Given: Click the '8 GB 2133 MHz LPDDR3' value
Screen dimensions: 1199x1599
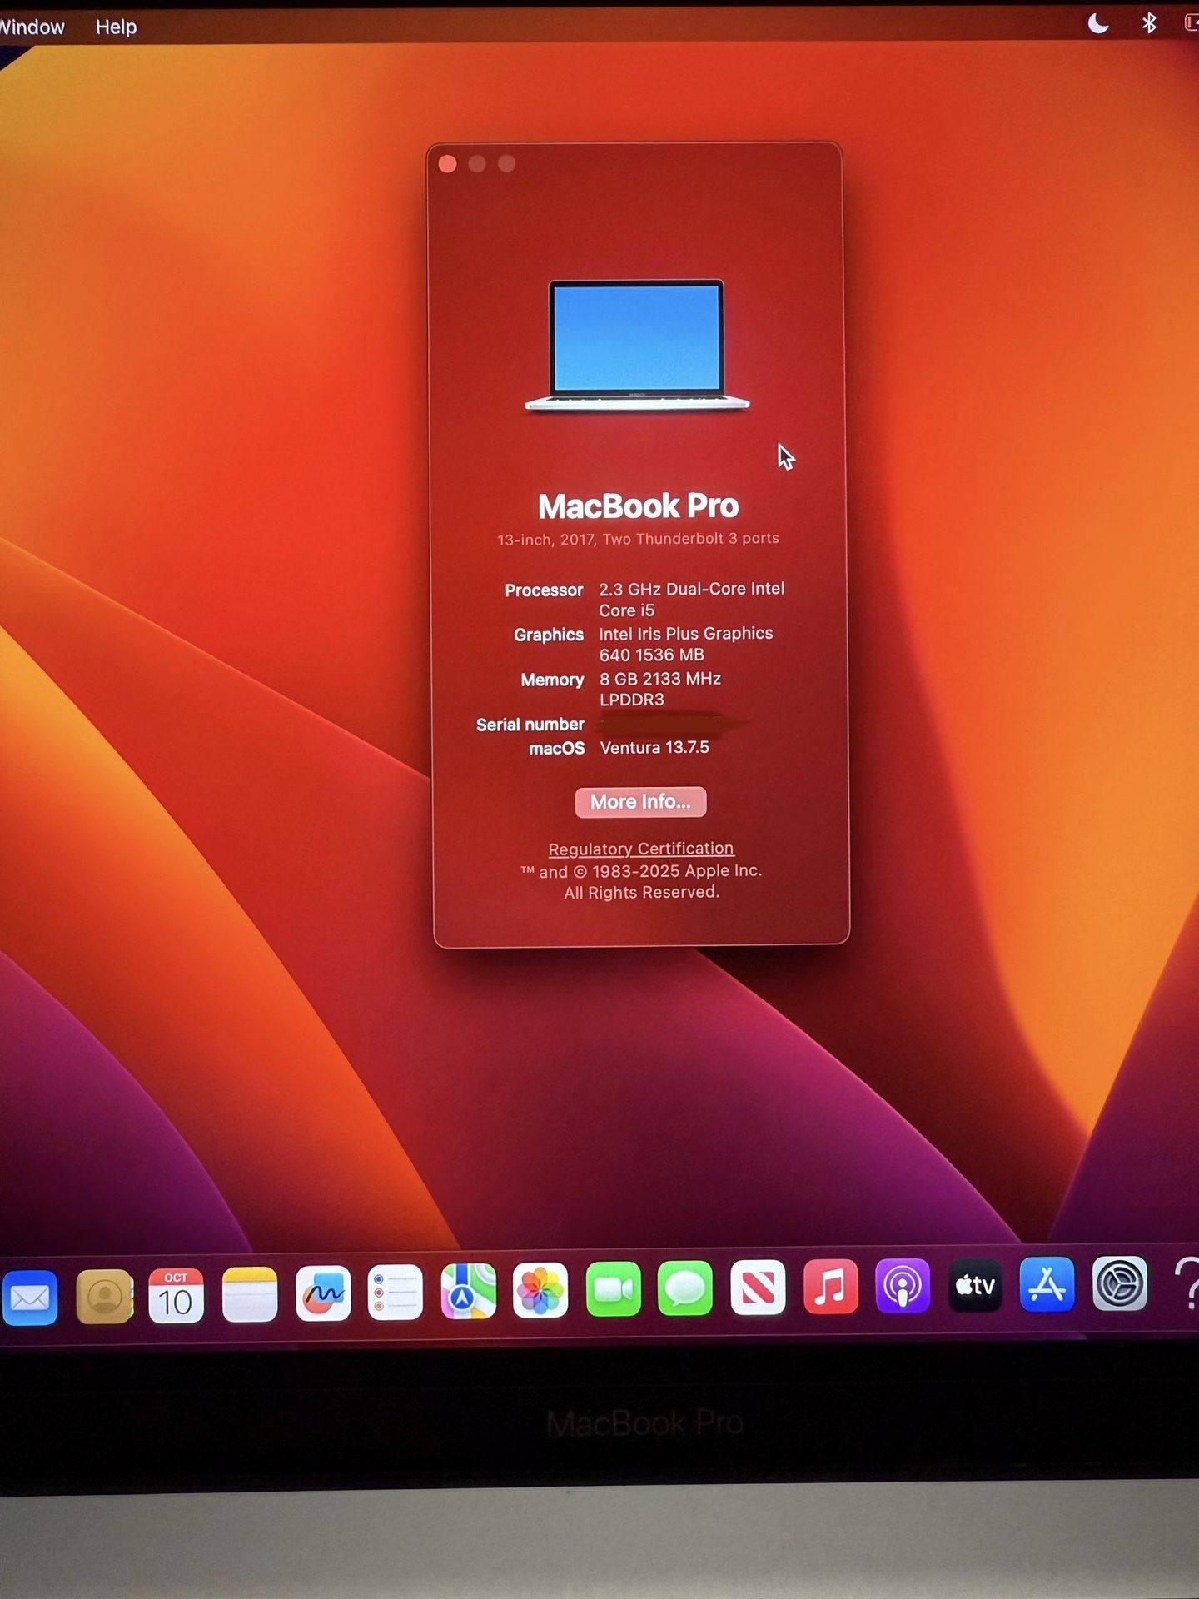Looking at the screenshot, I should [660, 690].
